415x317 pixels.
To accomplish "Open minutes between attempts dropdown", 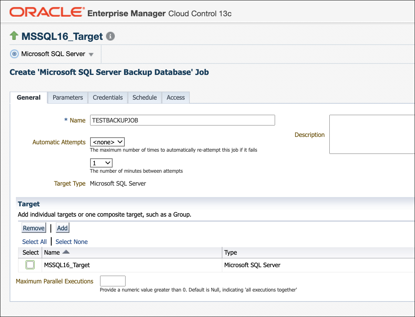I will [x=101, y=163].
